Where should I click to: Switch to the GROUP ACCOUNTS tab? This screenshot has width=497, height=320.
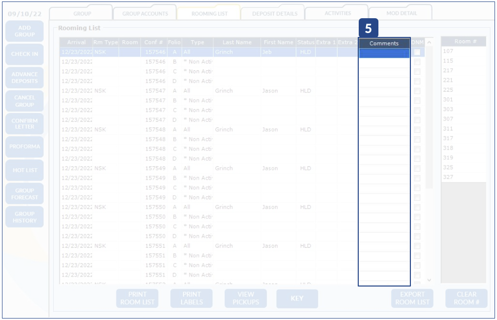click(x=145, y=13)
